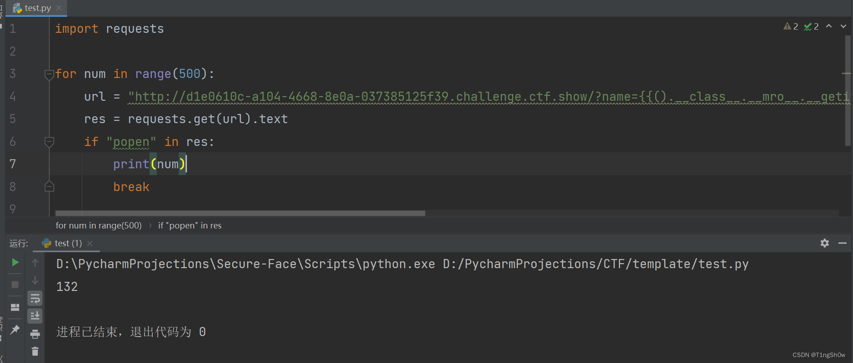
Task: Click the 'url' variable on line 4
Action: pos(95,97)
